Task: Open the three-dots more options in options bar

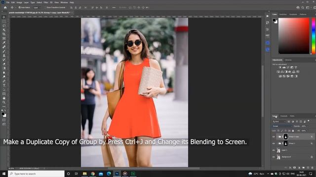Action: click(114, 7)
